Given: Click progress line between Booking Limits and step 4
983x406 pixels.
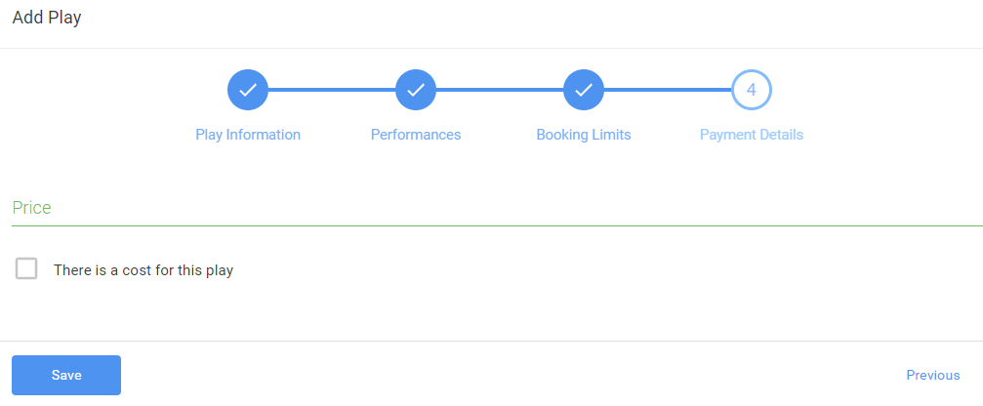Looking at the screenshot, I should 668,90.
